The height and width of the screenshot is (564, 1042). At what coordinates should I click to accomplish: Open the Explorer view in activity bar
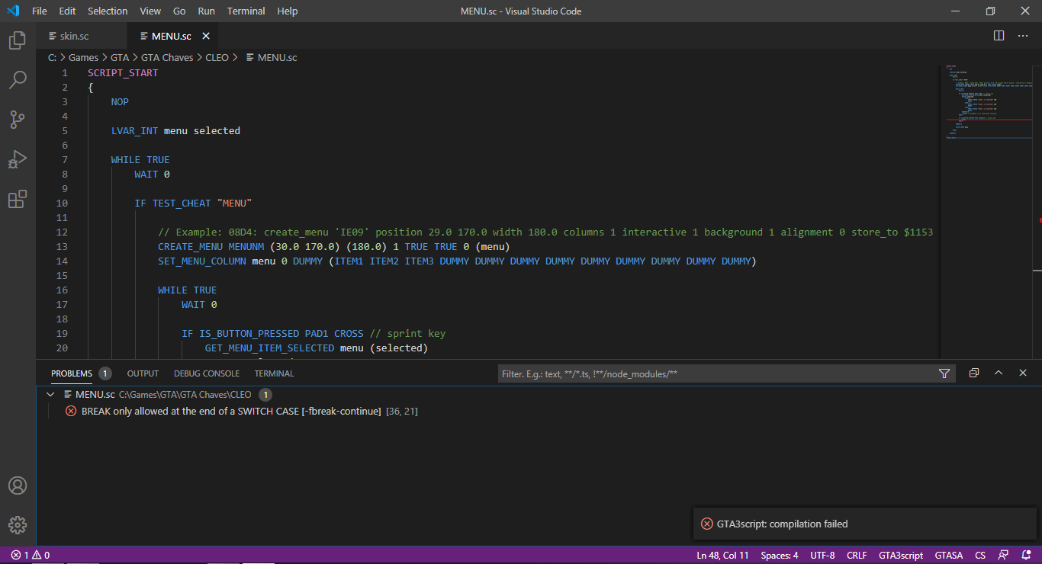18,40
